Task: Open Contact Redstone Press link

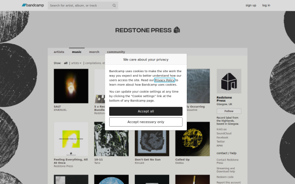Action: (x=228, y=161)
